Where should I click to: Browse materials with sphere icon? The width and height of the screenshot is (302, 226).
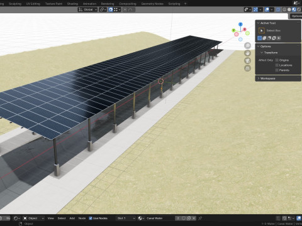(x=142, y=218)
